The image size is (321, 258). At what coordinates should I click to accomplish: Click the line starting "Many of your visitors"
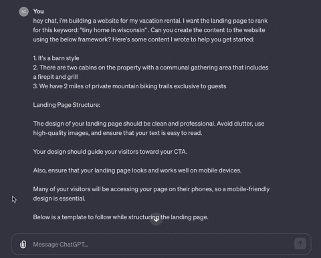pos(151,189)
